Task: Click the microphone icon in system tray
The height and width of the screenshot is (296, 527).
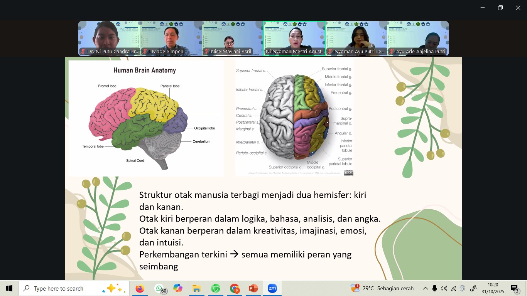Action: (434, 288)
